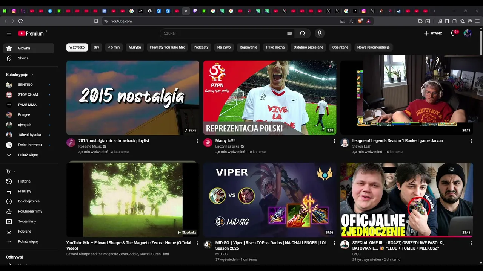The height and width of the screenshot is (271, 483).
Task: Open options menu for Edward Sharpe mix
Action: click(197, 243)
